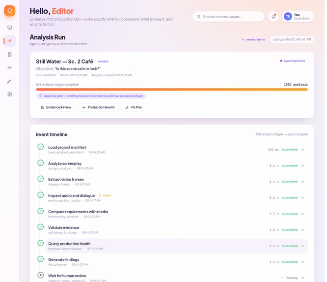This screenshot has width=327, height=282.
Task: Expand the Compare requirements with media row
Action: [x=302, y=214]
